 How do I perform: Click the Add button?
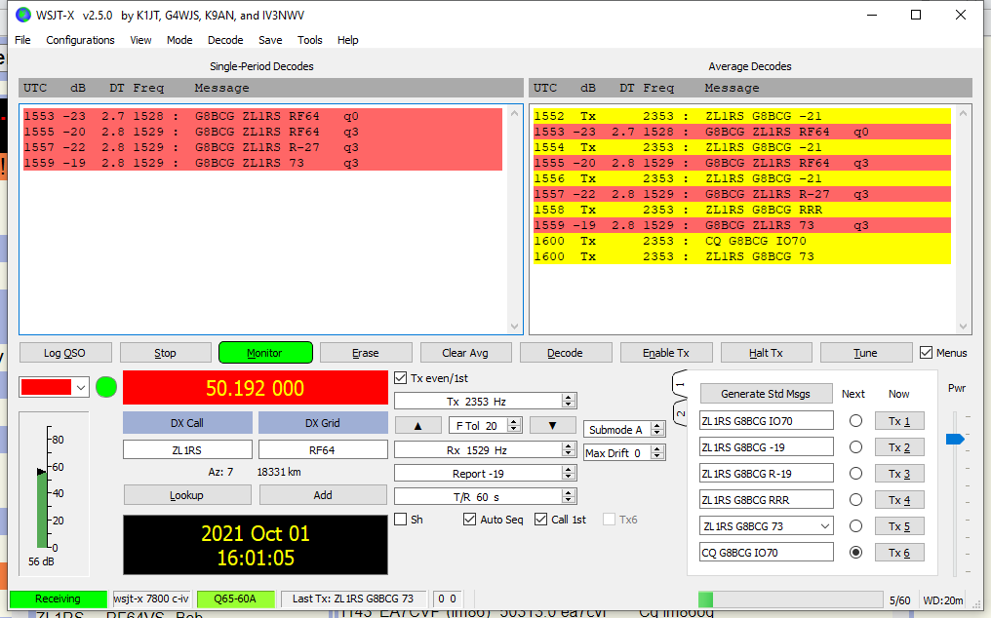323,495
